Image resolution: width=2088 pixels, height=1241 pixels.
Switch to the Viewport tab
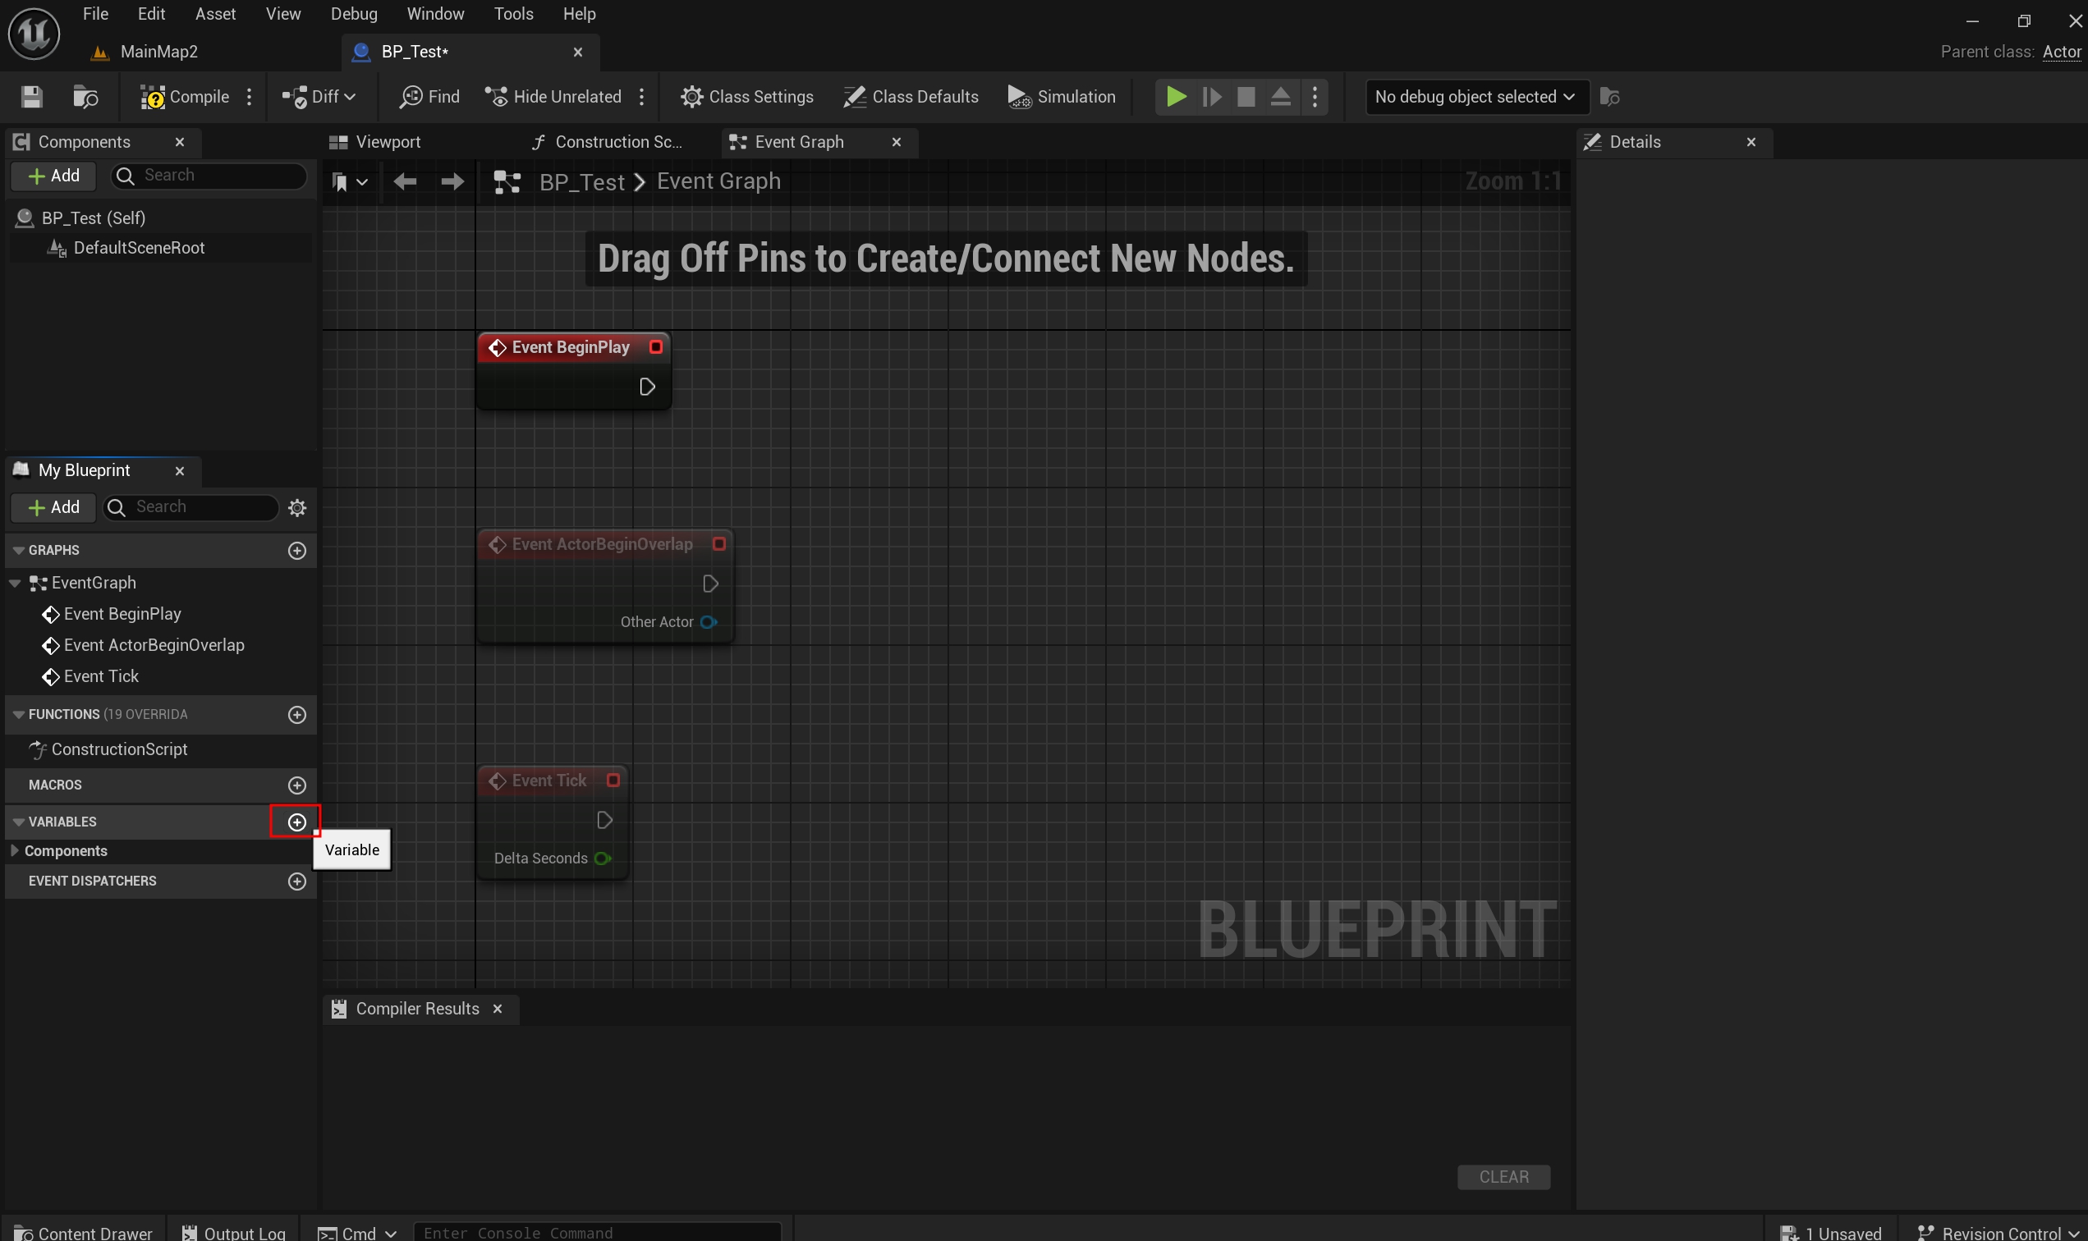pos(388,142)
